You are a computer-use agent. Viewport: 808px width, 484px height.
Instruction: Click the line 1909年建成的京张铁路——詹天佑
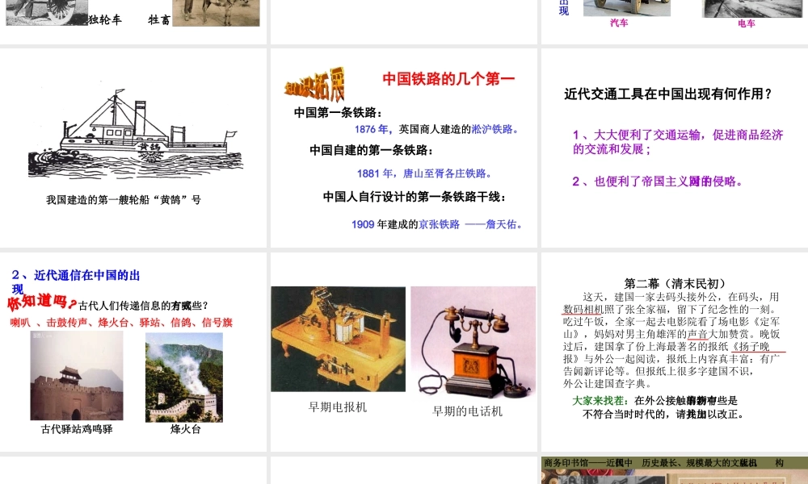coord(437,224)
